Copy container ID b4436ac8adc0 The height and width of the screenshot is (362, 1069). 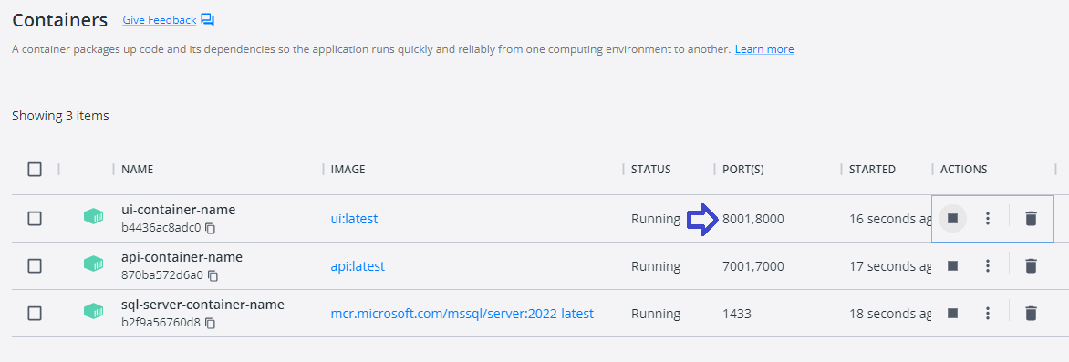[x=212, y=228]
